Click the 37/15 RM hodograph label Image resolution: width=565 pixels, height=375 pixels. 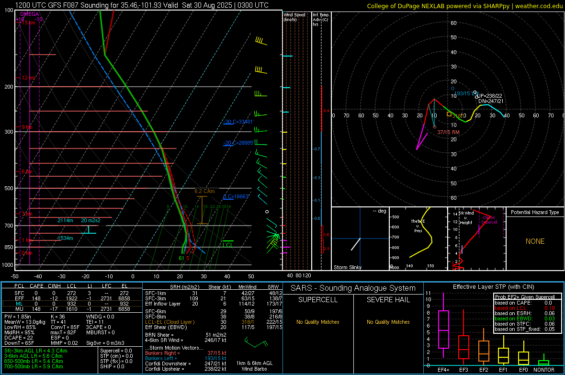click(448, 132)
